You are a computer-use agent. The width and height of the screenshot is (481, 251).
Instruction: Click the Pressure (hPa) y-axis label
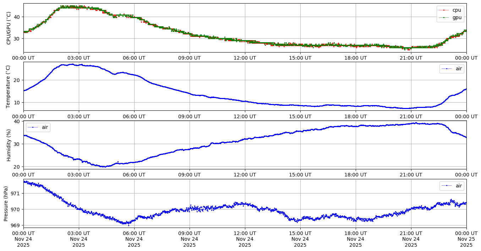point(6,203)
